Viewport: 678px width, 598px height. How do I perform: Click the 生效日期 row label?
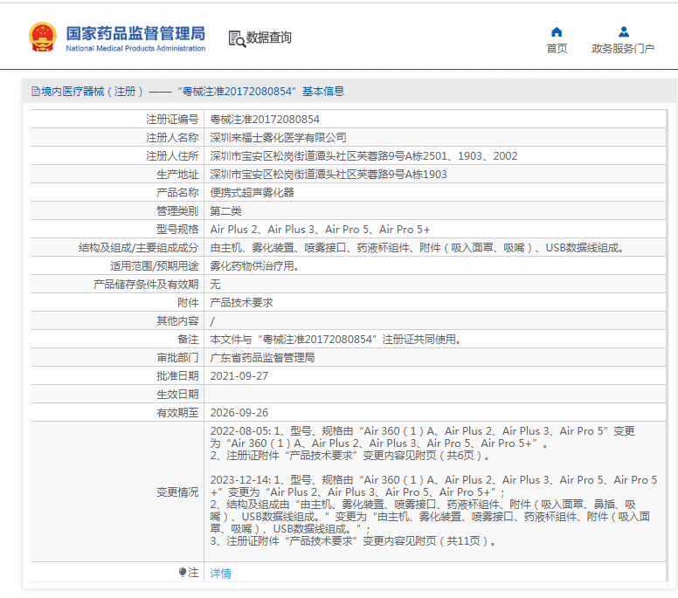[176, 394]
